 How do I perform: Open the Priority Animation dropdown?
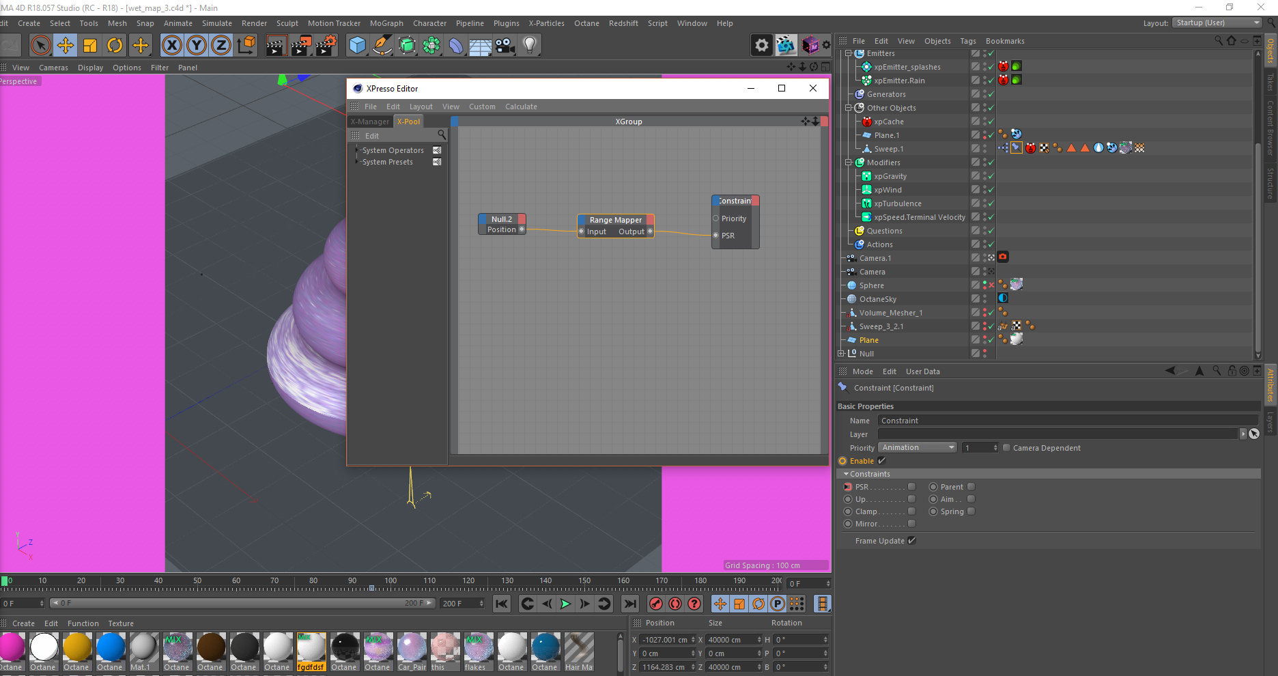(x=918, y=448)
